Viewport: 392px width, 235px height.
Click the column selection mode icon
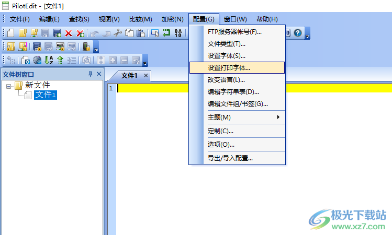coord(155,33)
